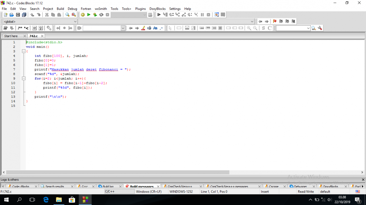Viewport: 366px width, 205px height.
Task: Click the Build and run icon
Action: [x=95, y=15]
